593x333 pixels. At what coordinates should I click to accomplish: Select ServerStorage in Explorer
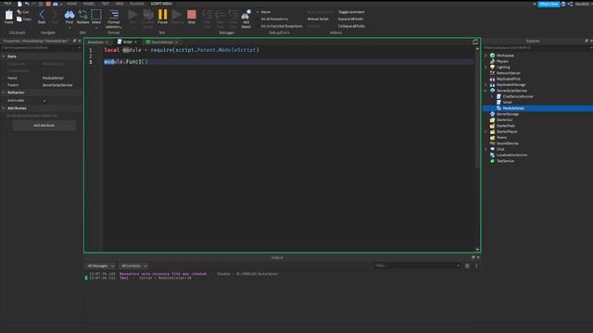pyautogui.click(x=508, y=114)
